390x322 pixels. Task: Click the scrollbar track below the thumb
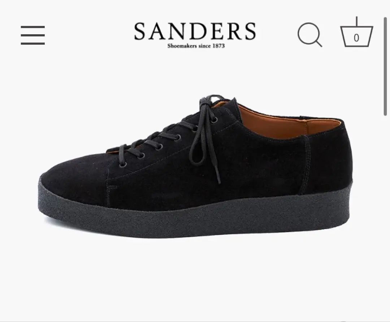pos(385,219)
